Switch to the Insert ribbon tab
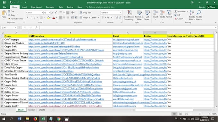The width and height of the screenshot is (218, 122). pos(24,7)
